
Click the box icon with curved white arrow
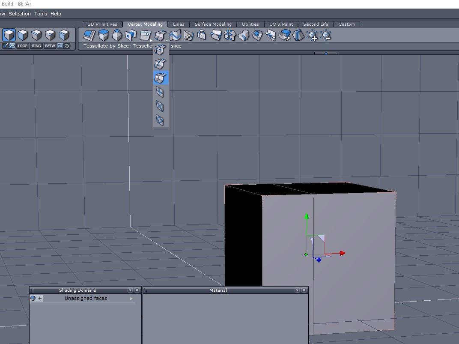coord(202,35)
